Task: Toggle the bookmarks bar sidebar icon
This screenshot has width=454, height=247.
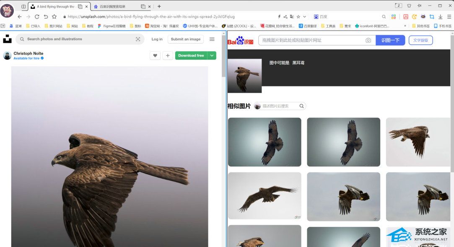Action: point(3,26)
